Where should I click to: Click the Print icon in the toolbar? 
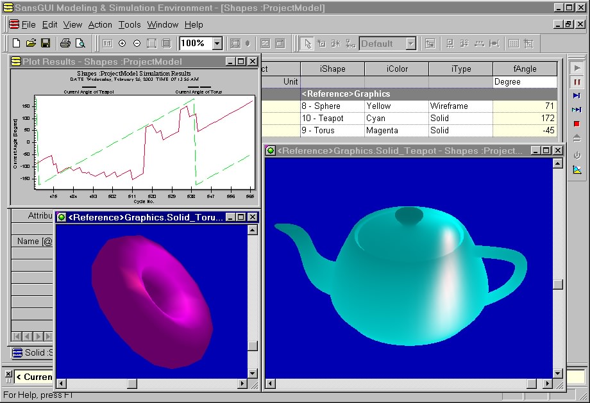[65, 44]
